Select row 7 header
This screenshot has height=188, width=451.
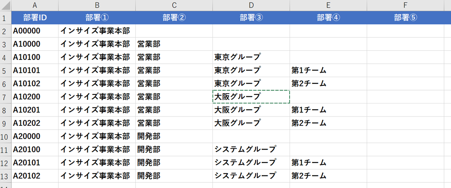pyautogui.click(x=6, y=97)
